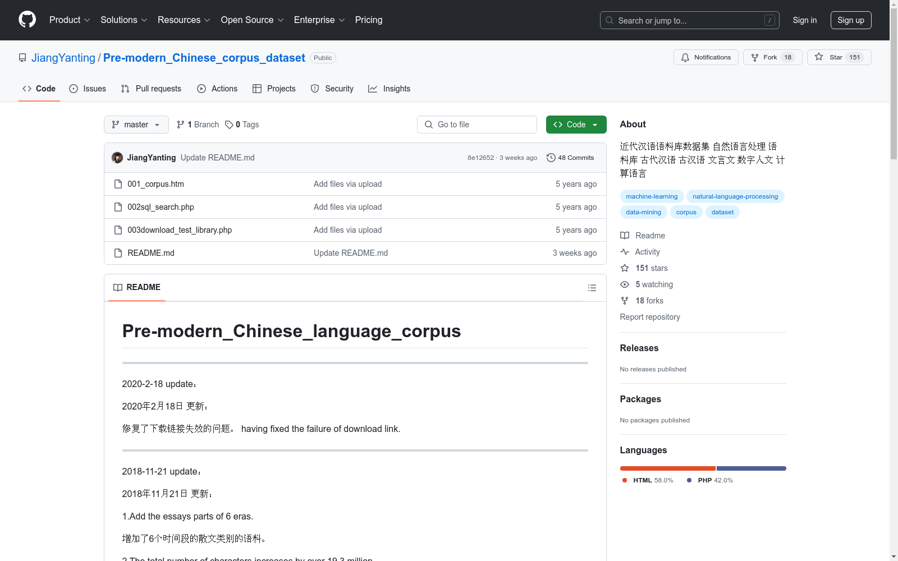Open the JiangYanting owner profile link

click(63, 58)
